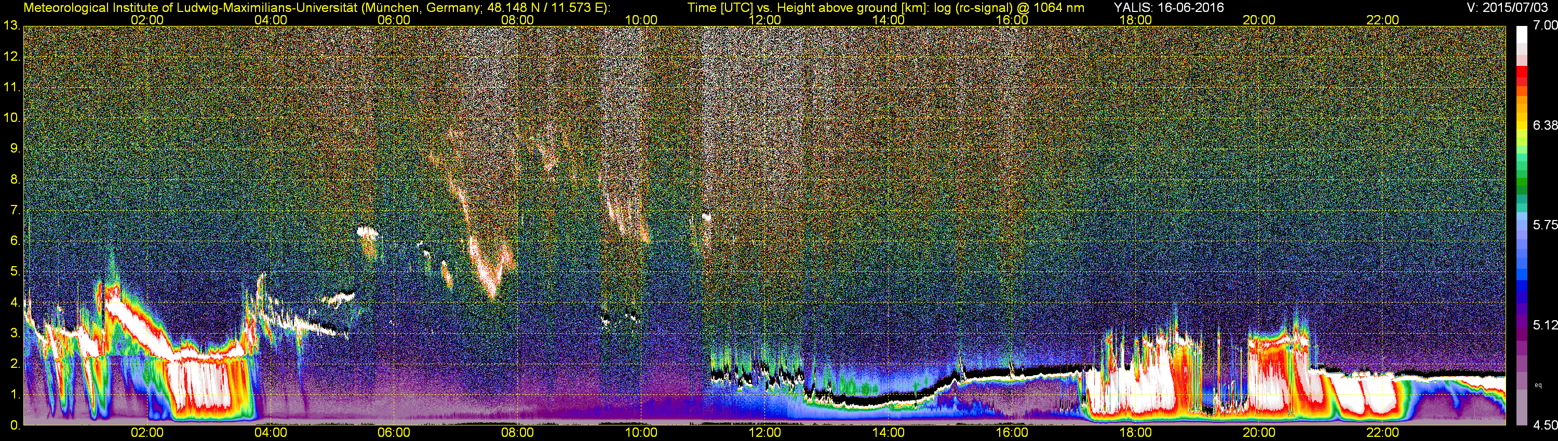
Task: Pick the 6 km height axis label
Action: coord(15,241)
